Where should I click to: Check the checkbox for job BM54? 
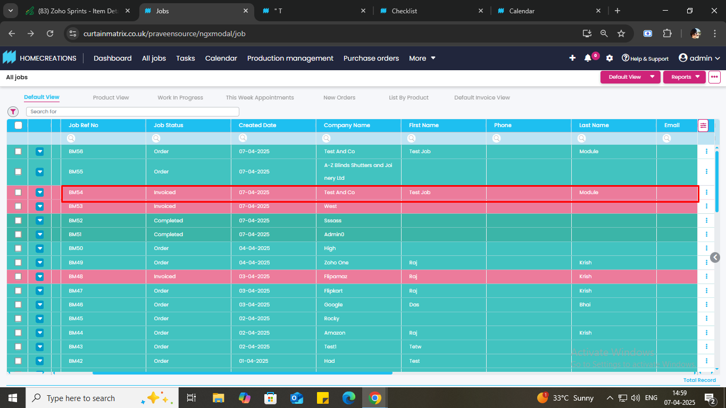[18, 193]
